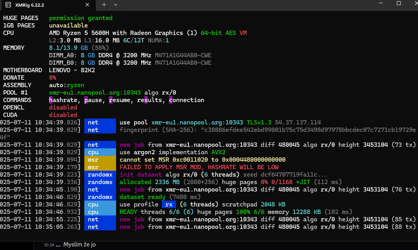Click the highlighted p in pause command
Viewport: 418px width, 250px height.
pos(86,100)
